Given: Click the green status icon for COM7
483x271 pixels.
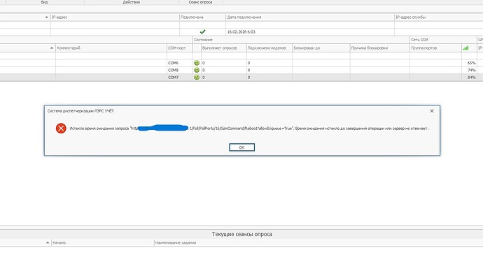Looking at the screenshot, I should [197, 78].
